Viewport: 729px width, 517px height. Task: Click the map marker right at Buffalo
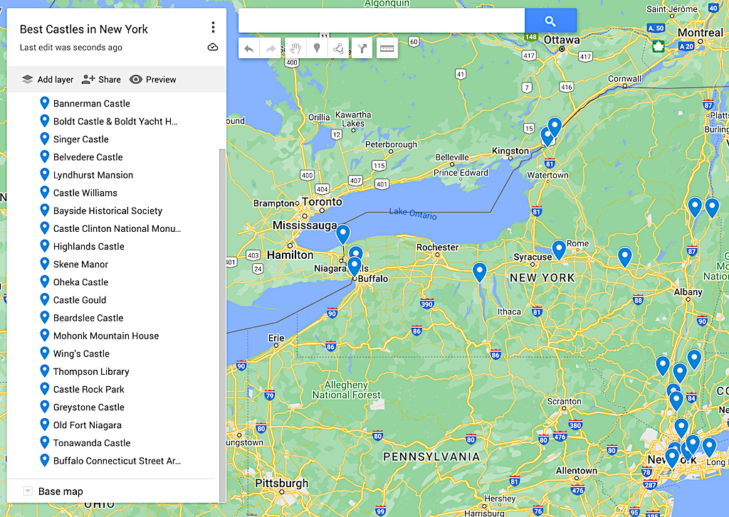click(x=355, y=267)
